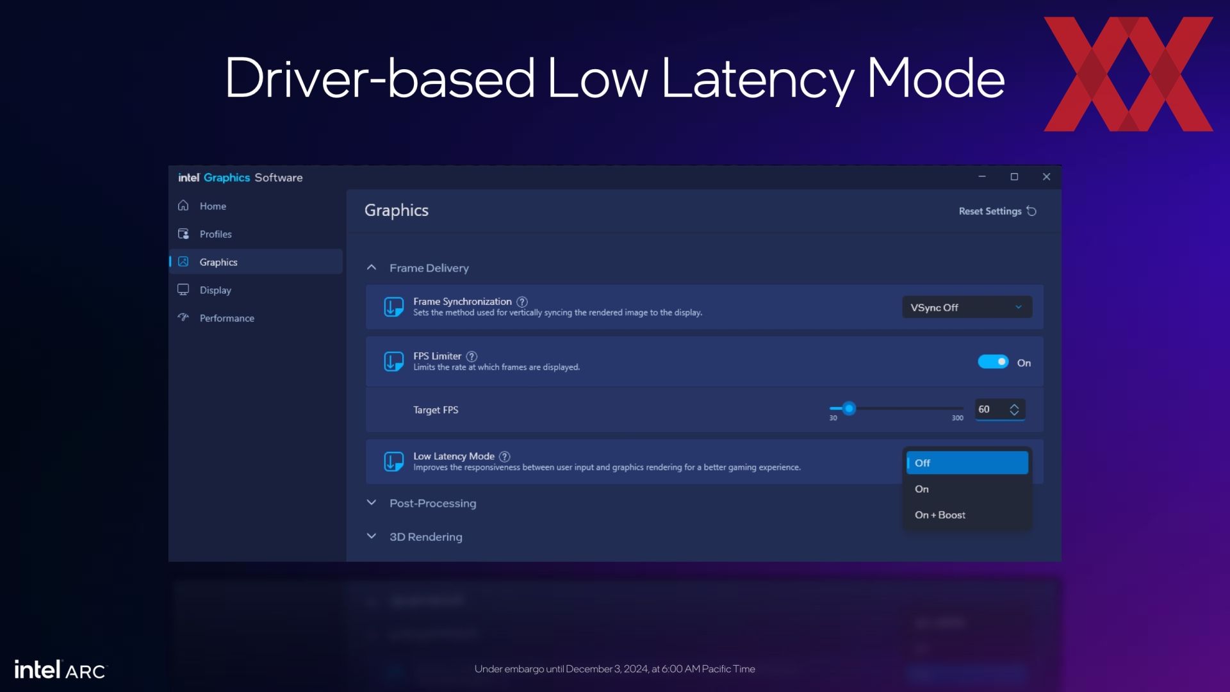Expand the 3D Rendering section
Image resolution: width=1230 pixels, height=692 pixels.
[x=371, y=536]
